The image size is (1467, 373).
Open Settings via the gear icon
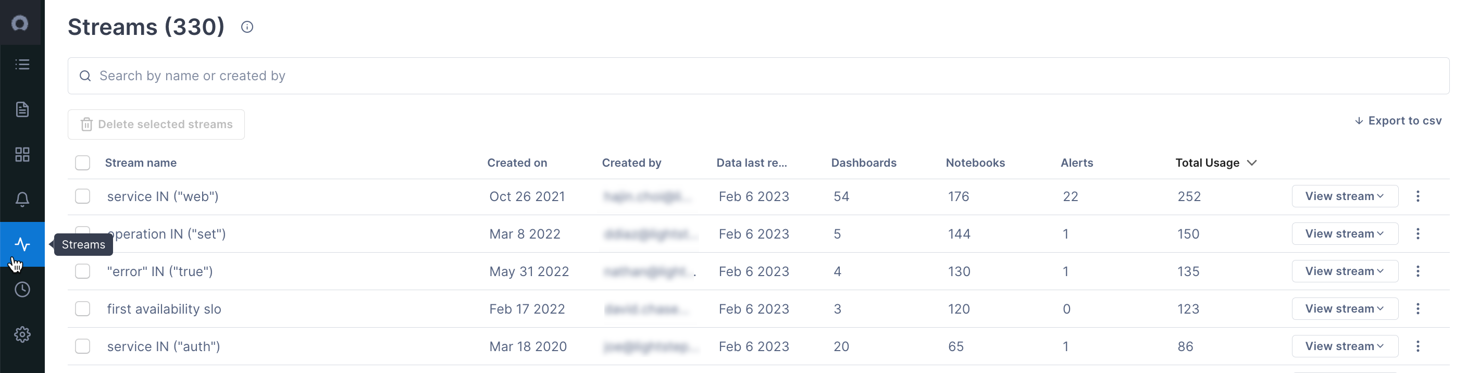tap(22, 334)
